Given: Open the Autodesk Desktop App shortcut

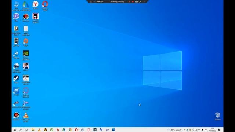Looking at the screenshot, I should pos(26,6).
